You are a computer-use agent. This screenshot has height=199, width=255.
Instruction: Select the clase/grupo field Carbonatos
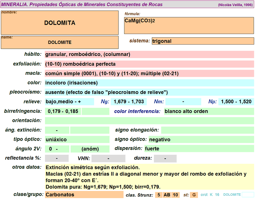tap(84, 194)
